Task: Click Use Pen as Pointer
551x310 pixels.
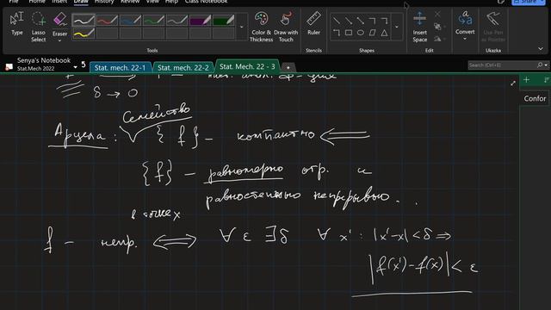Action: pyautogui.click(x=493, y=27)
